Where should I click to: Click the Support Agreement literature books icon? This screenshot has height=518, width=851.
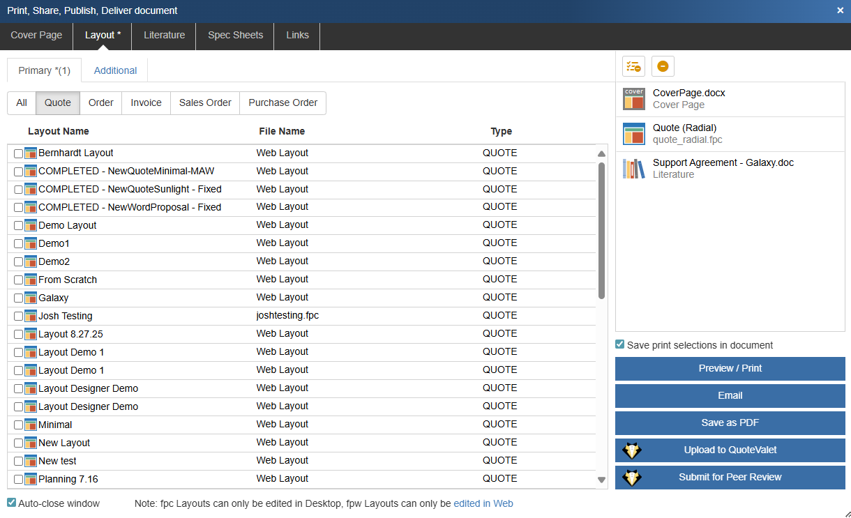click(x=633, y=169)
